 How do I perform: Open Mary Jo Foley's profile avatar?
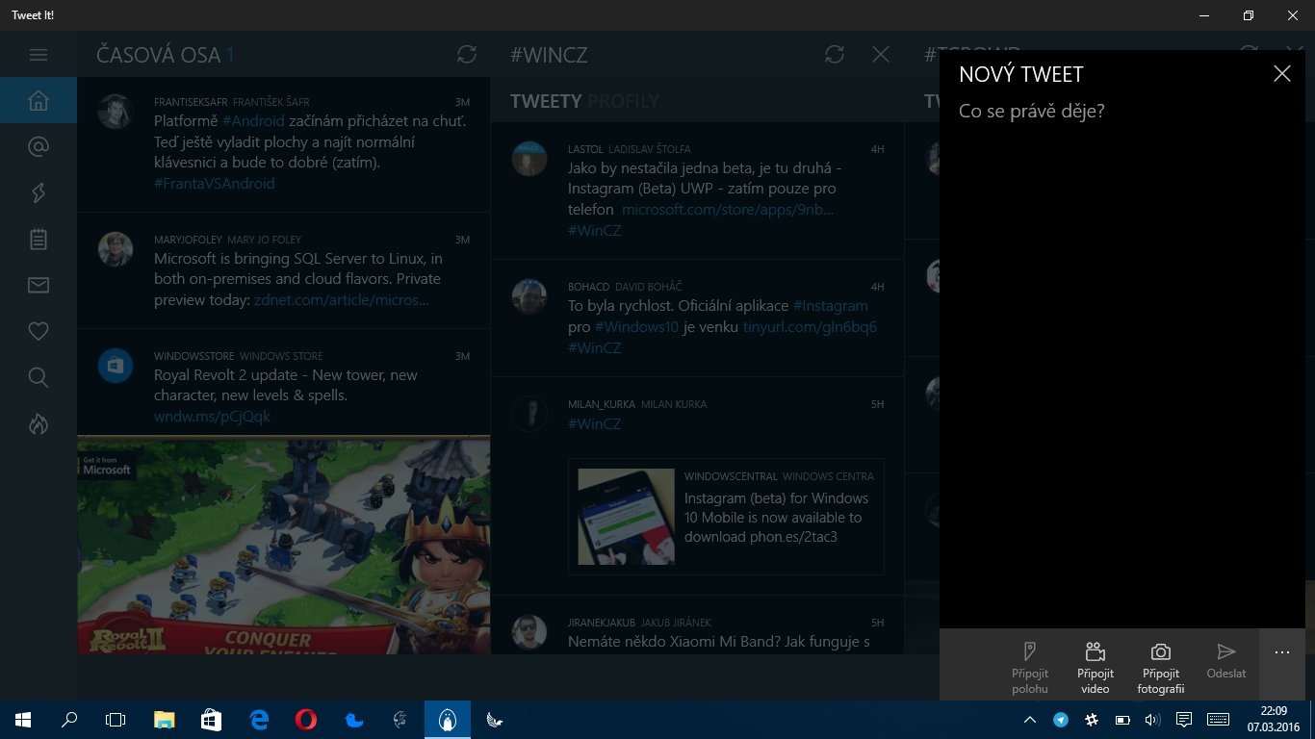tap(116, 249)
